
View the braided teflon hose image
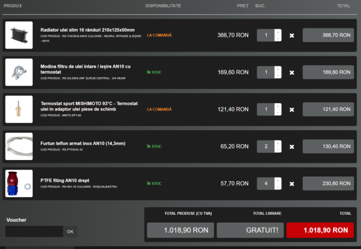(x=19, y=146)
